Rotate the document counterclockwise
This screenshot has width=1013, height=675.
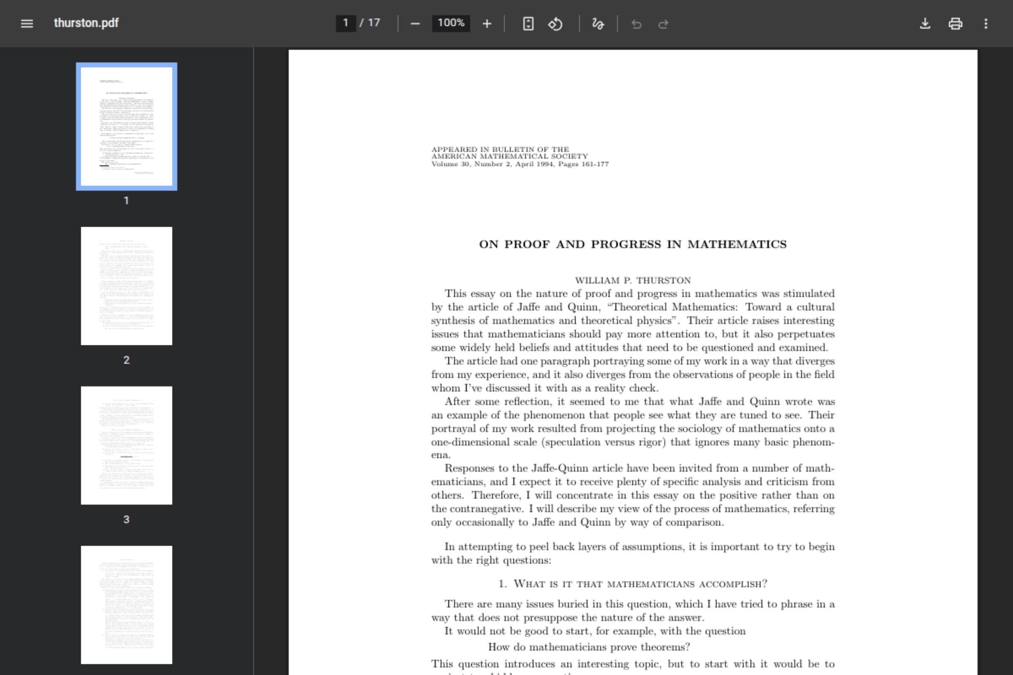pyautogui.click(x=555, y=24)
